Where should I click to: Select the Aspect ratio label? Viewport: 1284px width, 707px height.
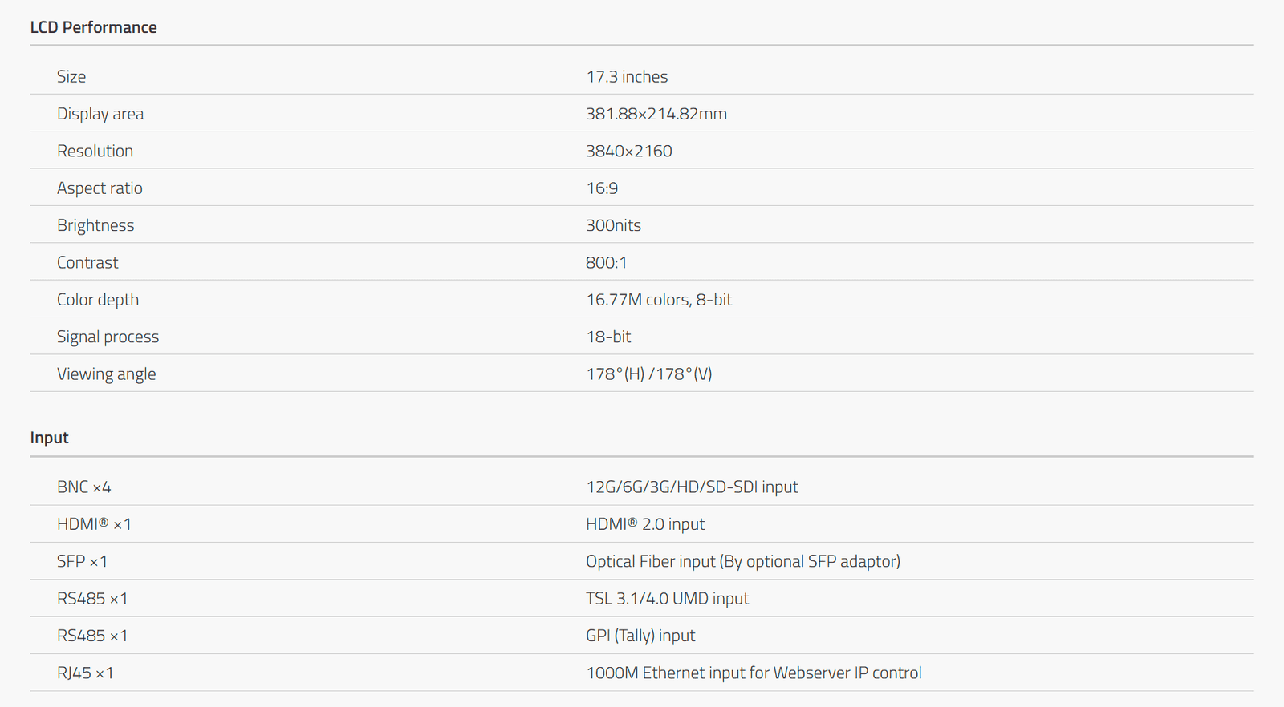pos(100,188)
